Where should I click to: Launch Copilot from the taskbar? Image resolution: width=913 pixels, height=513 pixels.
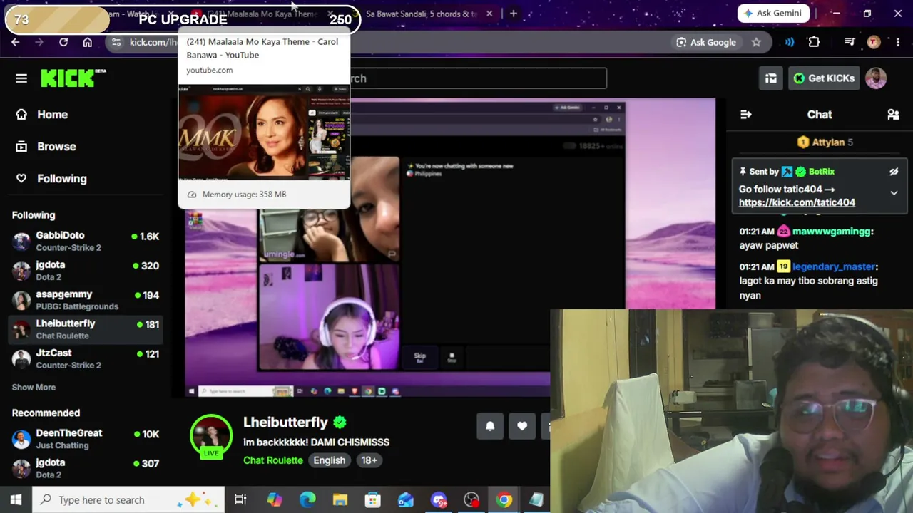(x=275, y=500)
